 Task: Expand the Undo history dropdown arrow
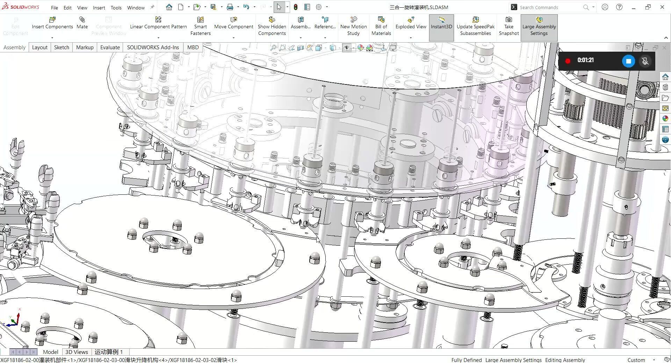[x=254, y=7]
